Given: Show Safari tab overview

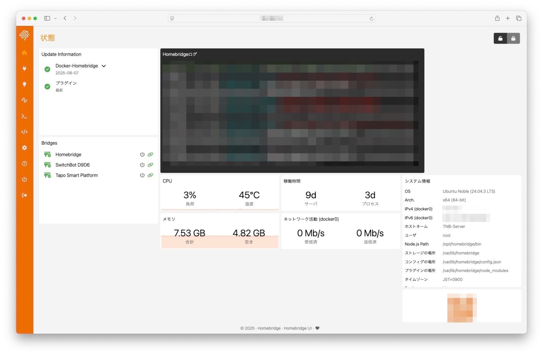Looking at the screenshot, I should 519,18.
